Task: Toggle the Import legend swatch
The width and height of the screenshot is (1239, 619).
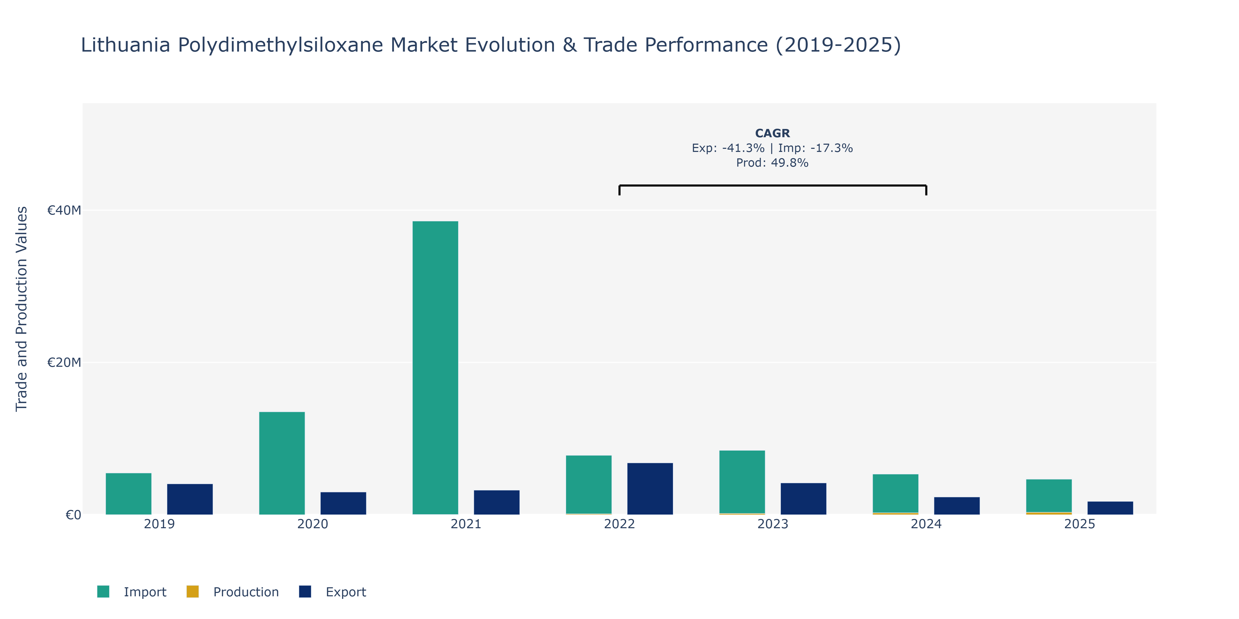Action: click(103, 592)
